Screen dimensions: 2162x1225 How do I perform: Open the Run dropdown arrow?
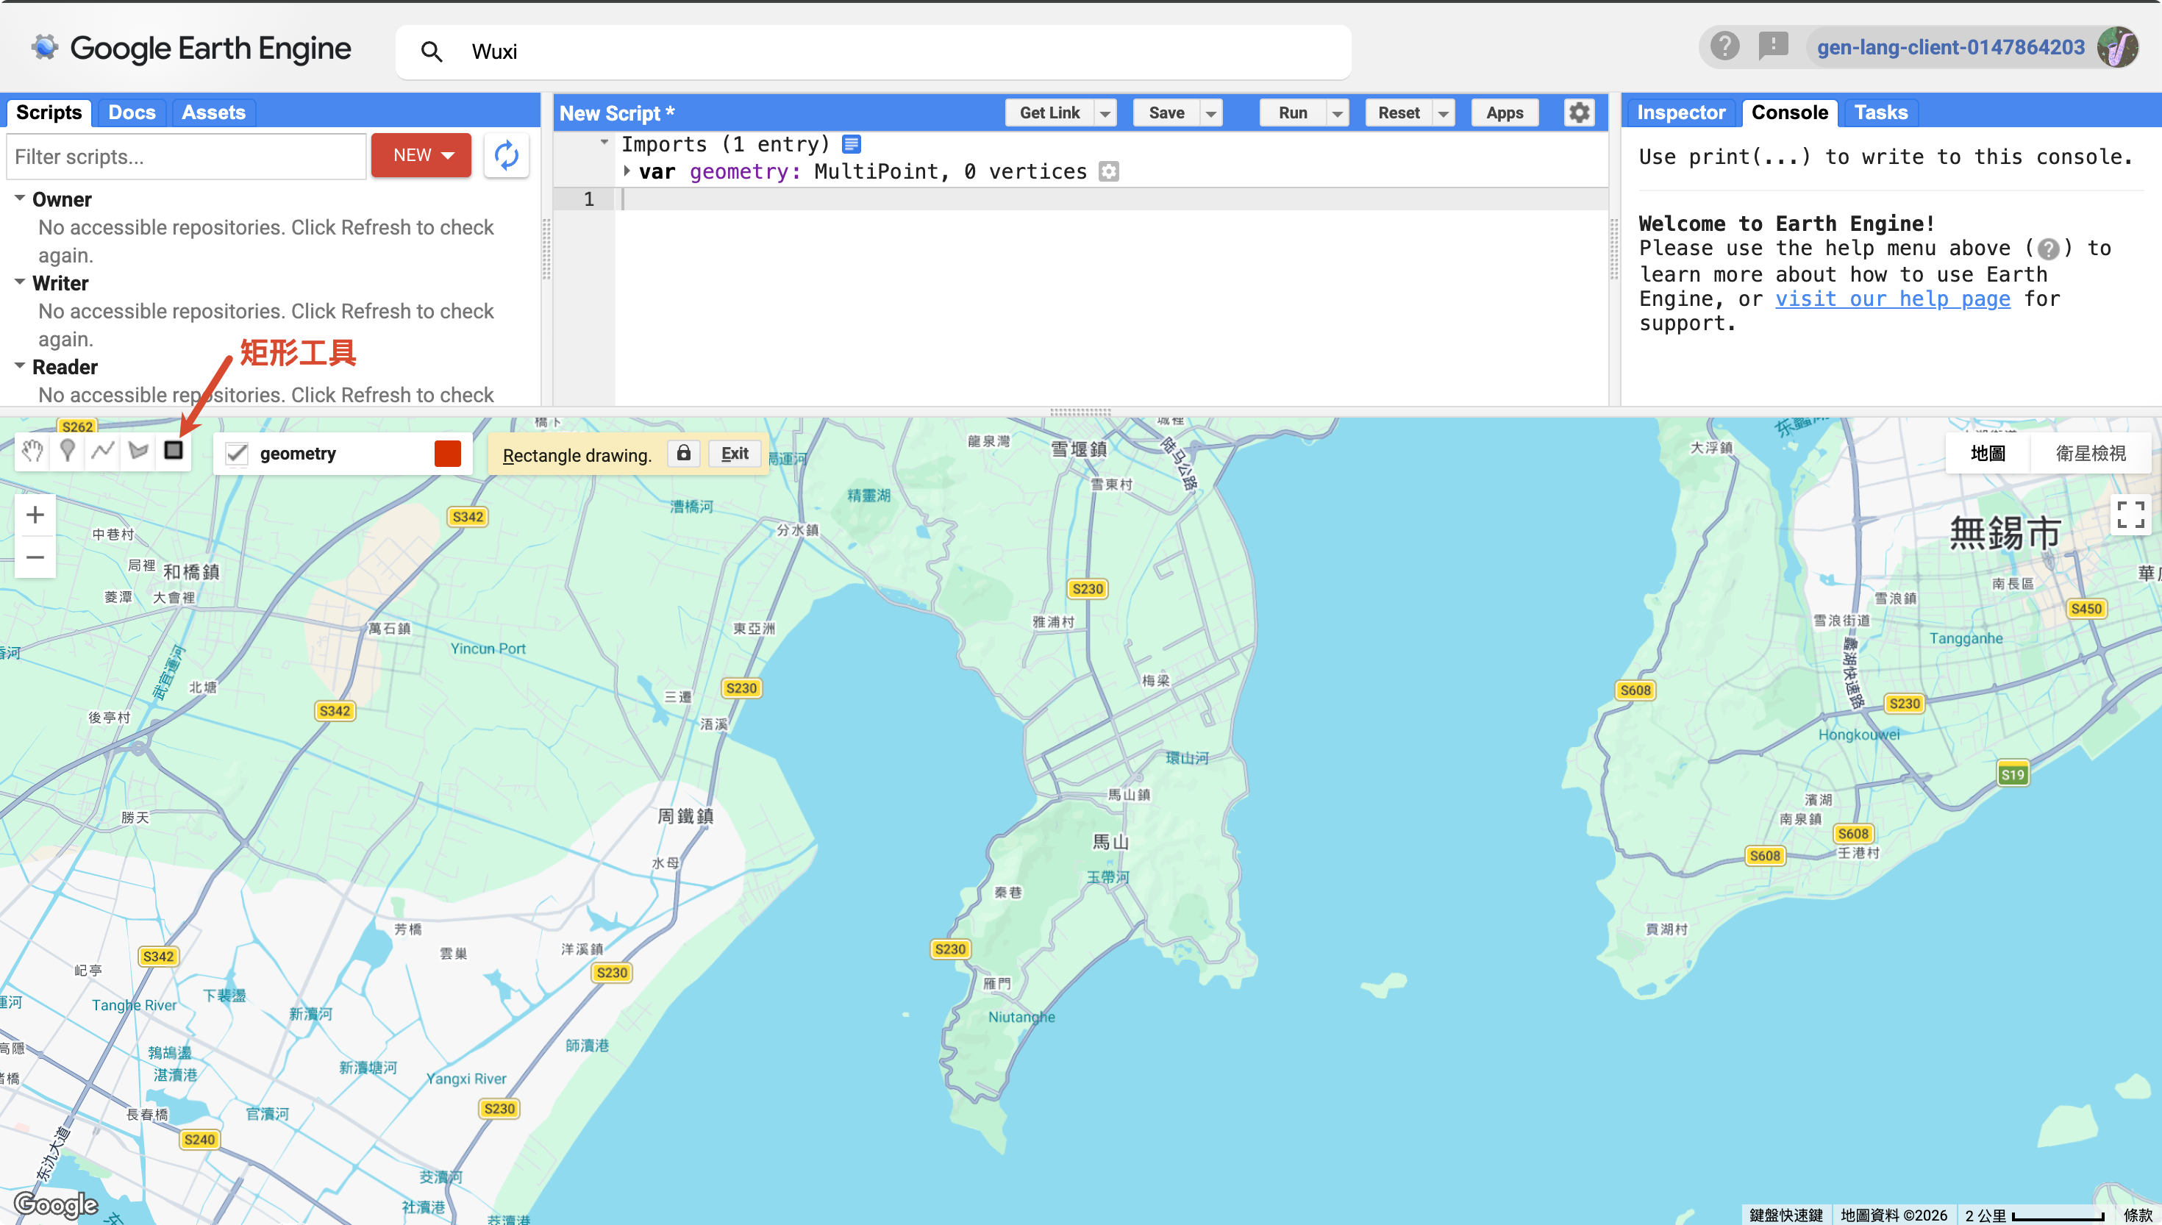point(1337,113)
